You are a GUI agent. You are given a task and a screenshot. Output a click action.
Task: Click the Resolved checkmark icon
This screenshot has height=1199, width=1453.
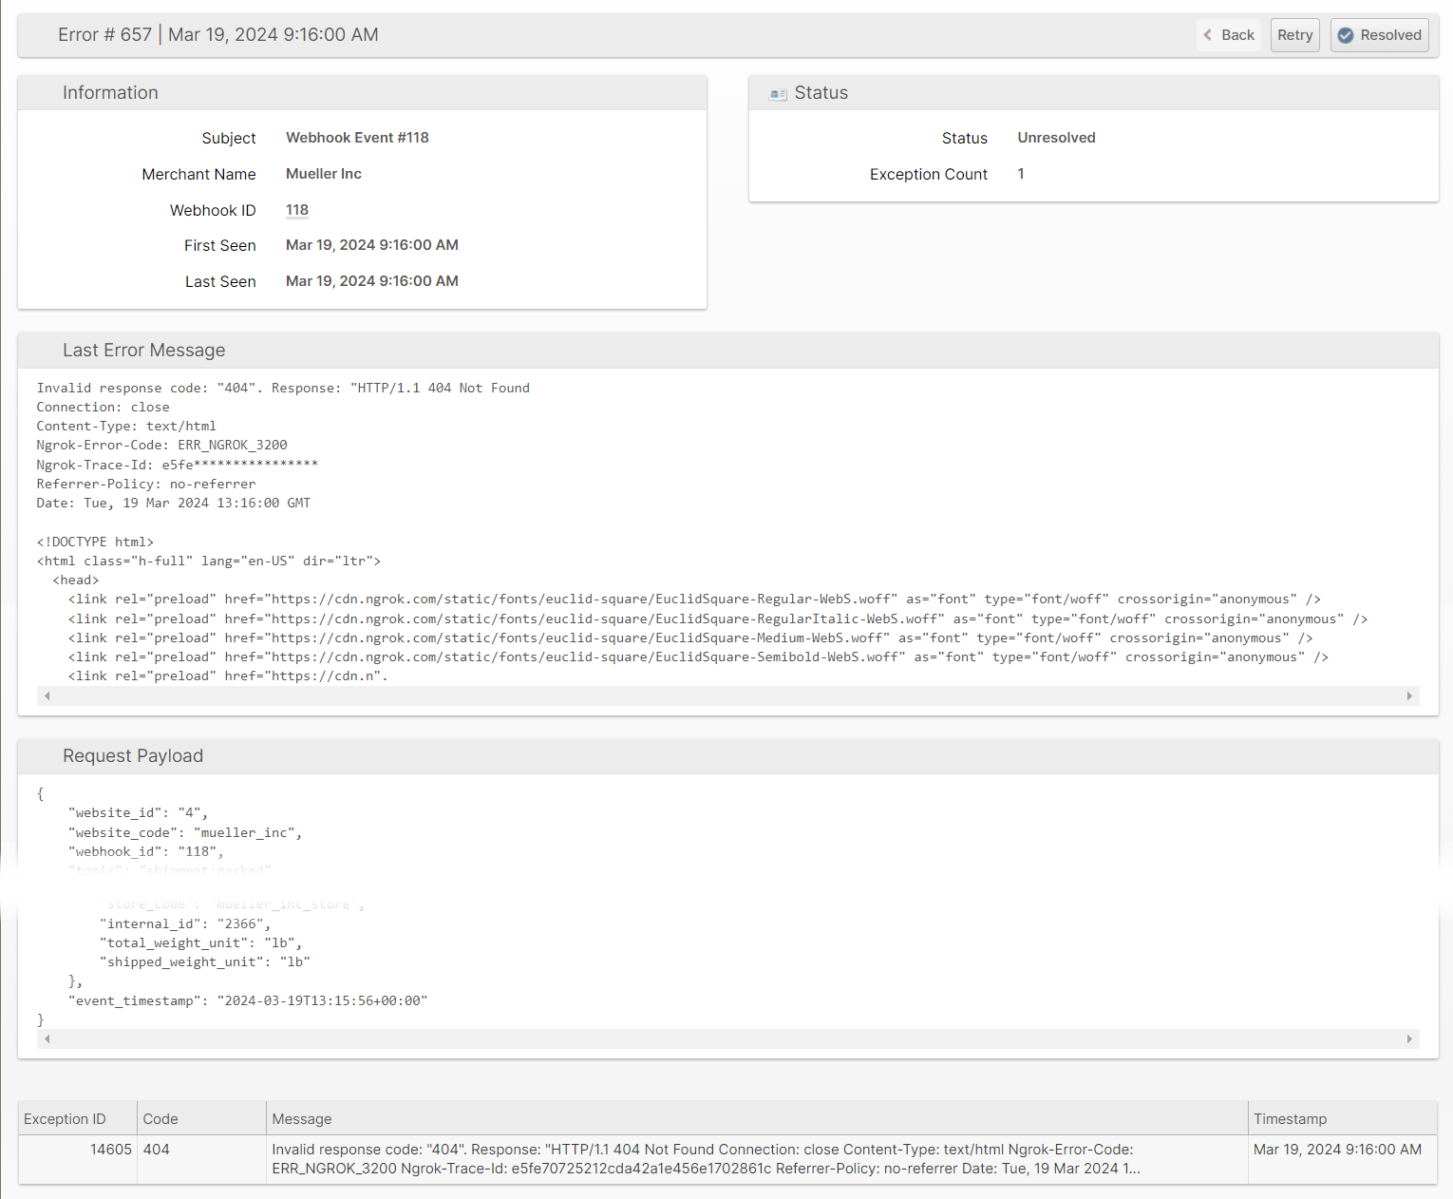coord(1346,35)
